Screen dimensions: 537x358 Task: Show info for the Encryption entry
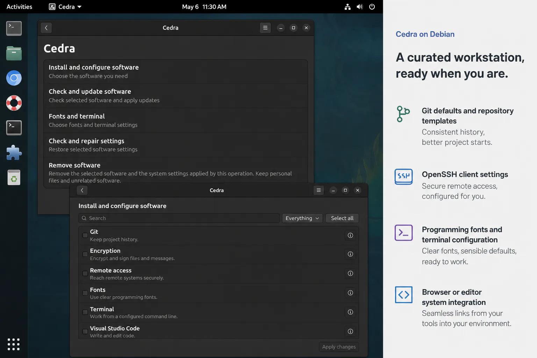[x=350, y=254]
